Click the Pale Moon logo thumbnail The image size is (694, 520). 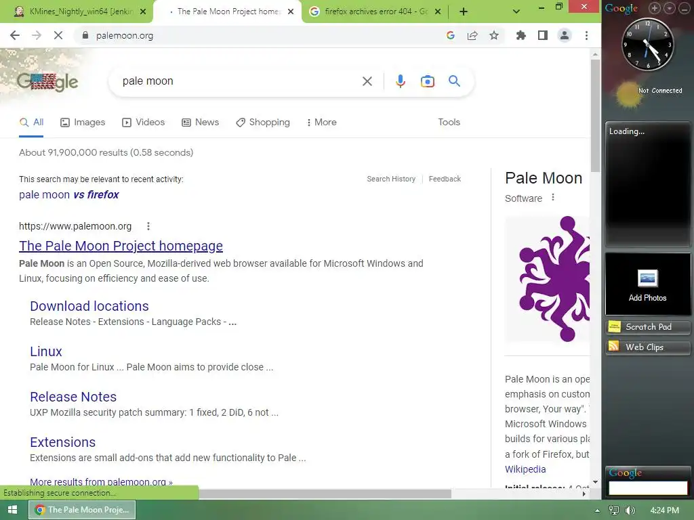click(547, 279)
